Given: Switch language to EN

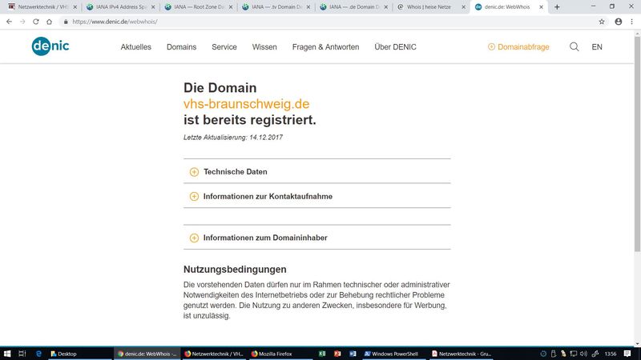Looking at the screenshot, I should coord(597,47).
